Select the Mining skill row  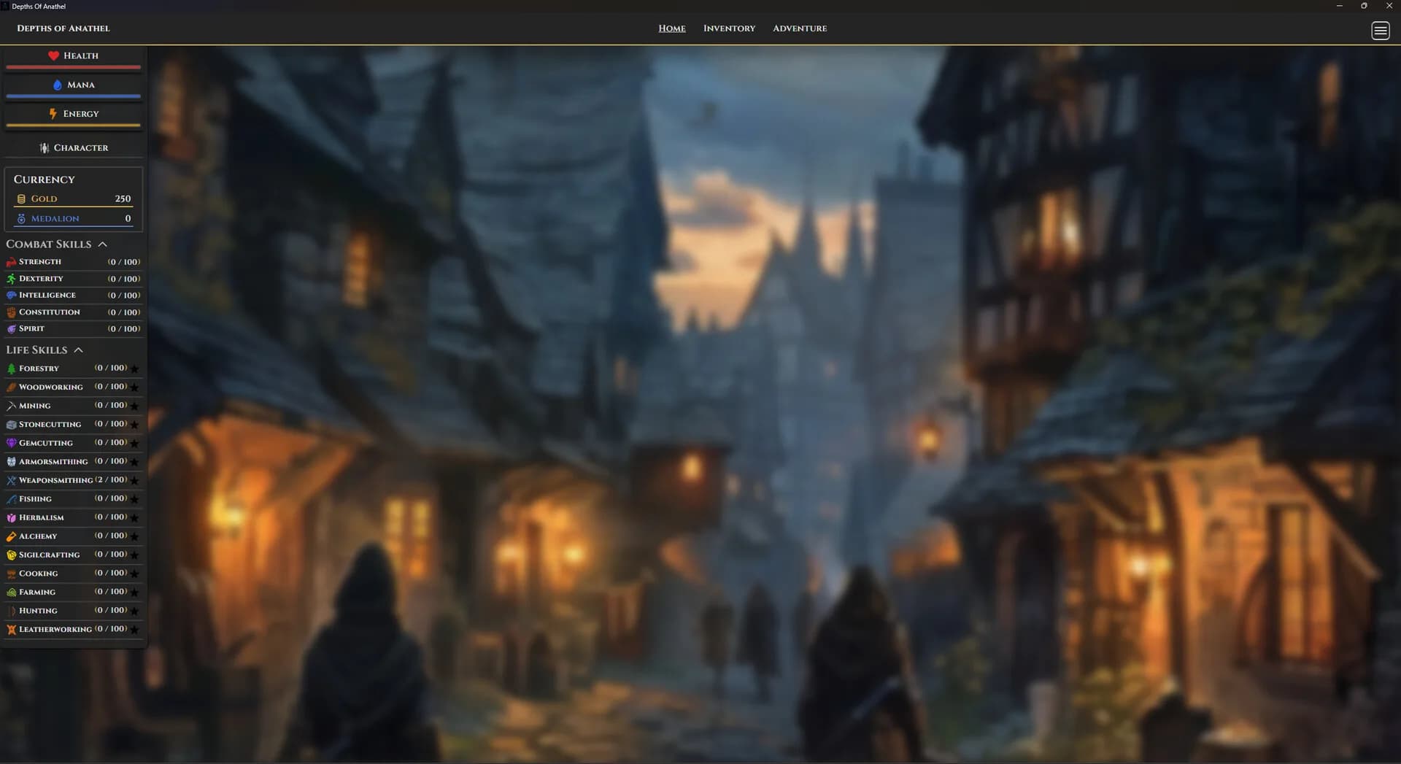(73, 406)
